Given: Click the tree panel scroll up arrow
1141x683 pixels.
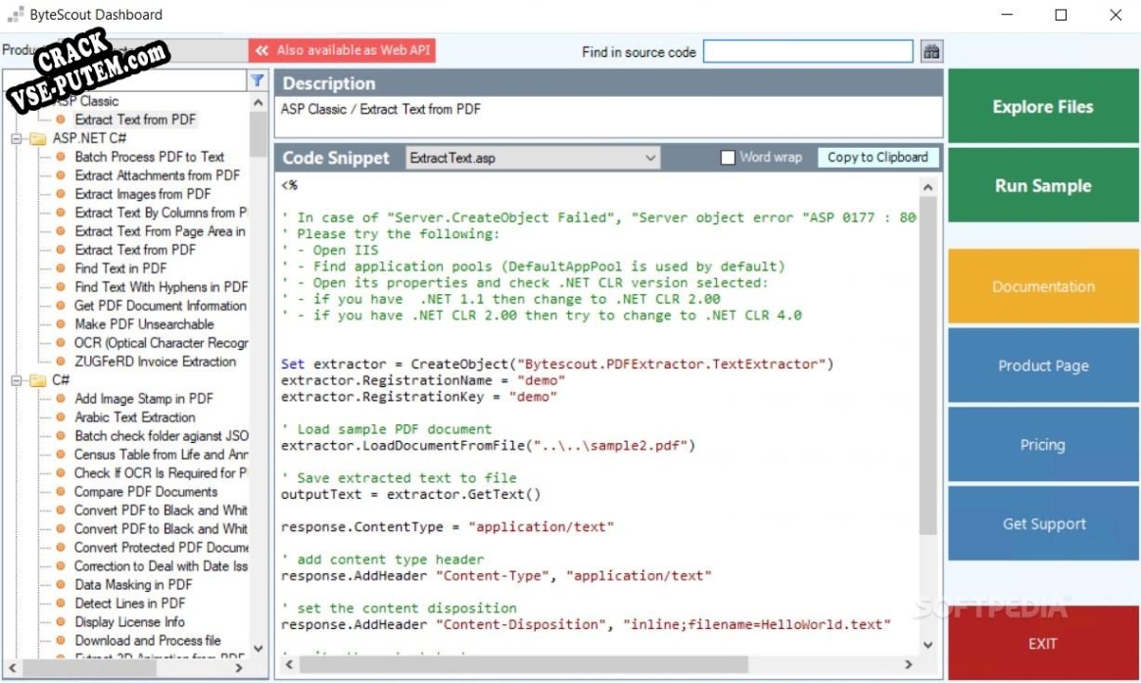Looking at the screenshot, I should coord(259,104).
